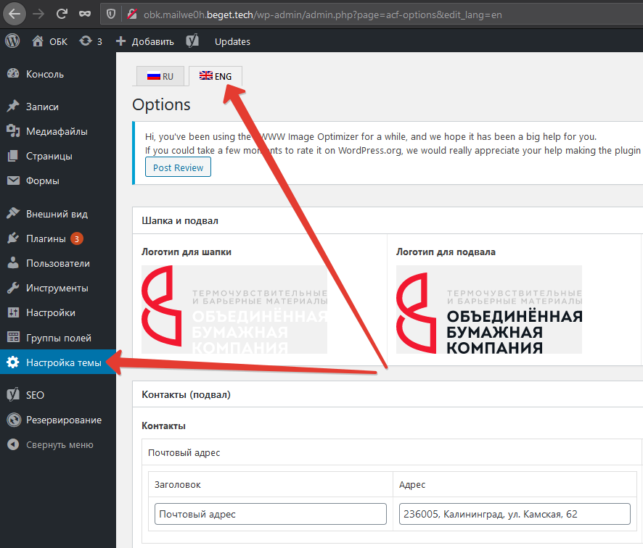Click the Yoast icon in admin bar

click(x=193, y=41)
